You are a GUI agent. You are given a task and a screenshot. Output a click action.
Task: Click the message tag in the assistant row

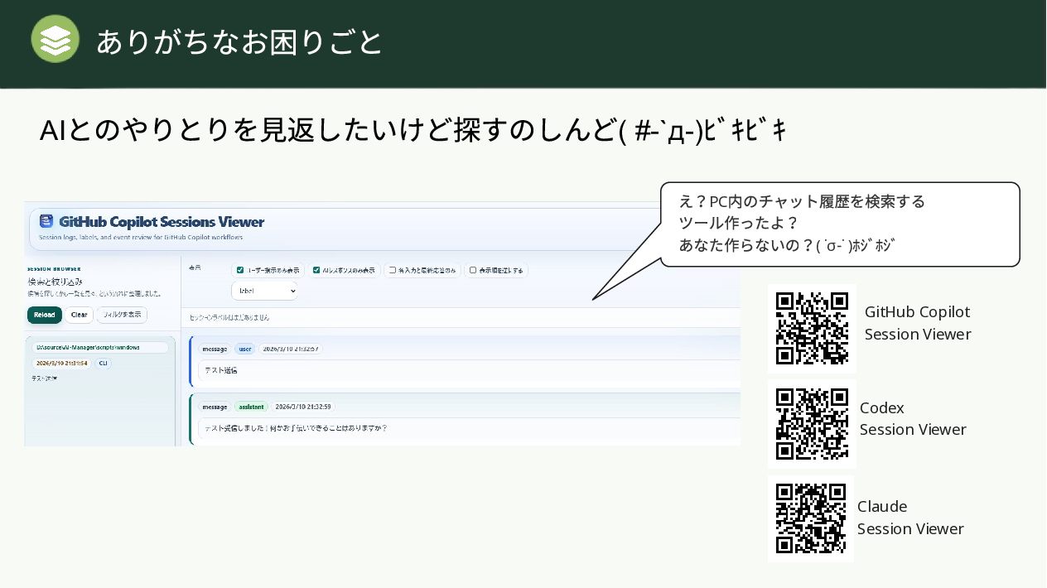coord(215,407)
